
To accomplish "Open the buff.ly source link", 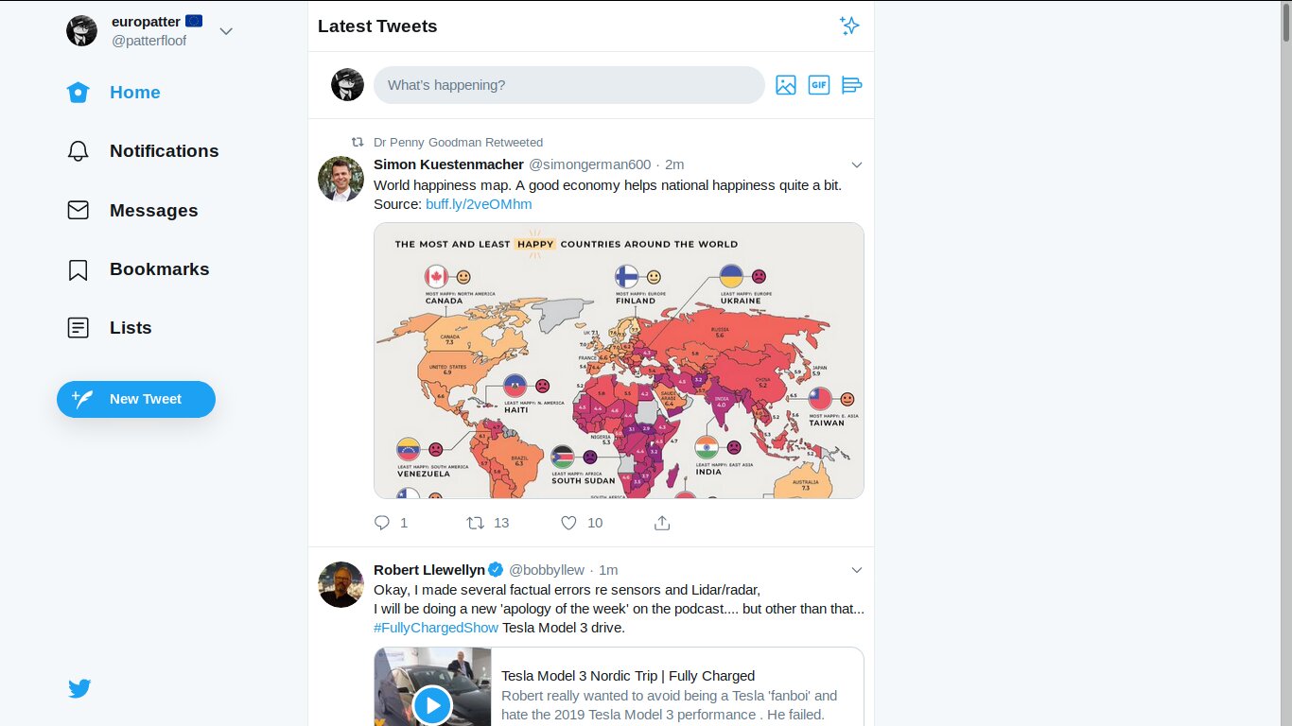I will click(479, 204).
